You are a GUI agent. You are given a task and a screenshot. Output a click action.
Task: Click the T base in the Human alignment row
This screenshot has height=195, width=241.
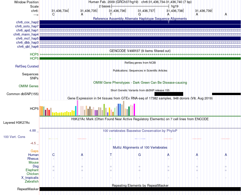pos(111,155)
